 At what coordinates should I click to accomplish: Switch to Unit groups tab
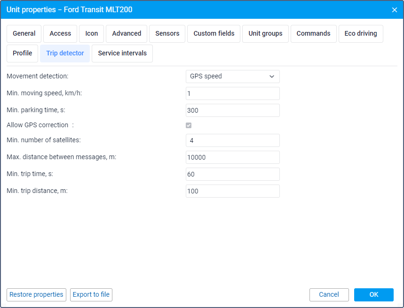click(265, 34)
